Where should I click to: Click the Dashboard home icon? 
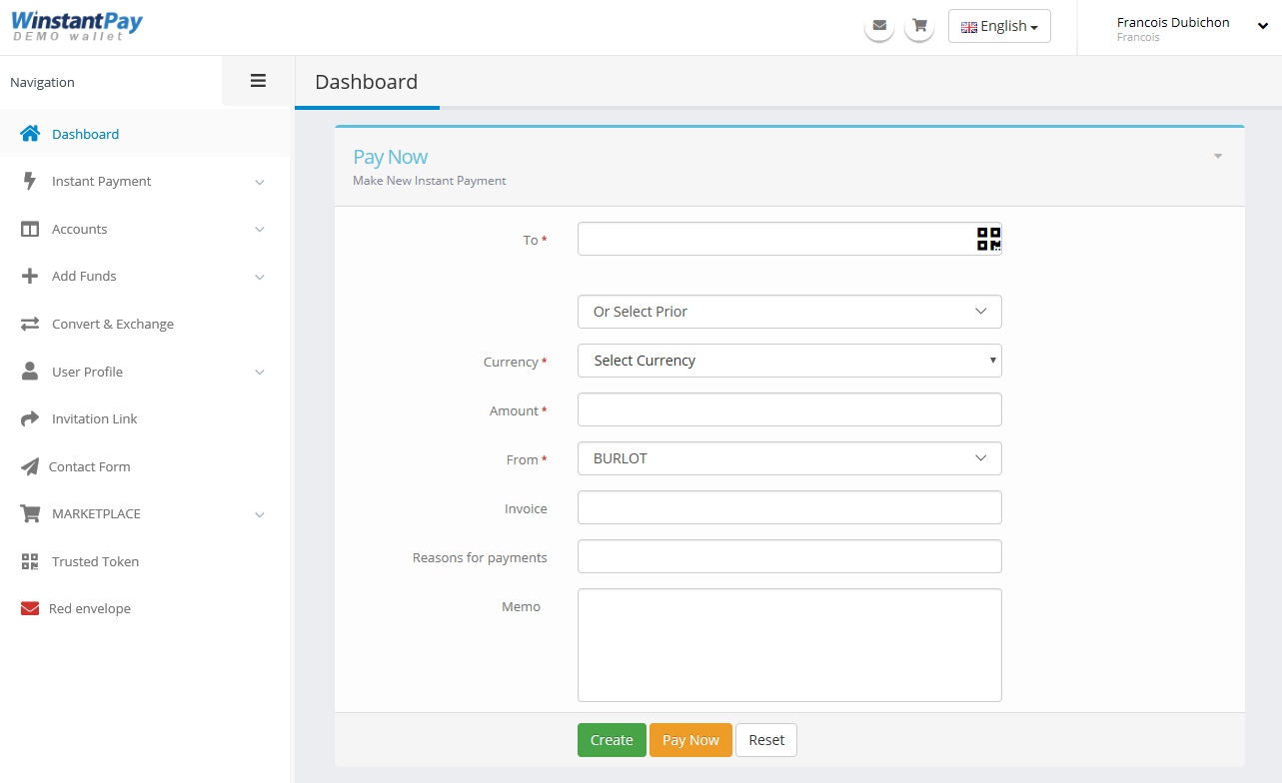pyautogui.click(x=30, y=134)
